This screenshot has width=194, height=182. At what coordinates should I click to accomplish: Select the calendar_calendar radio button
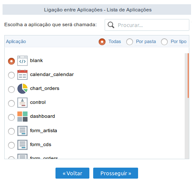pyautogui.click(x=11, y=75)
